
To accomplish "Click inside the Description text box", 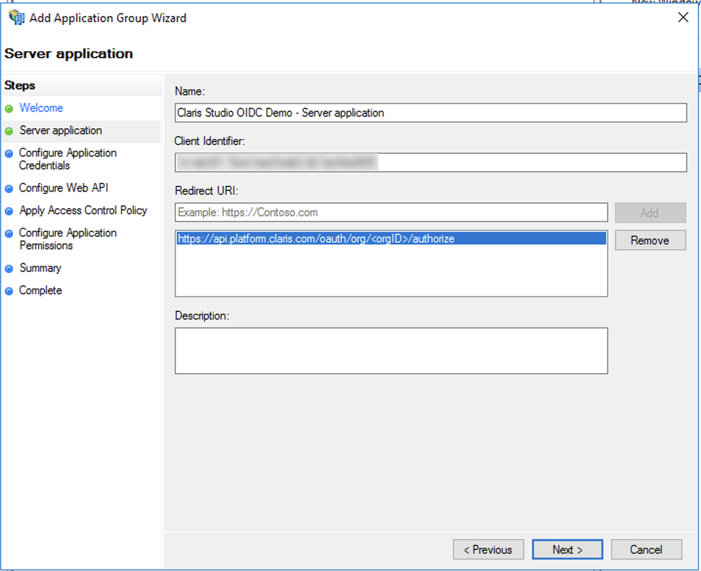I will 391,350.
